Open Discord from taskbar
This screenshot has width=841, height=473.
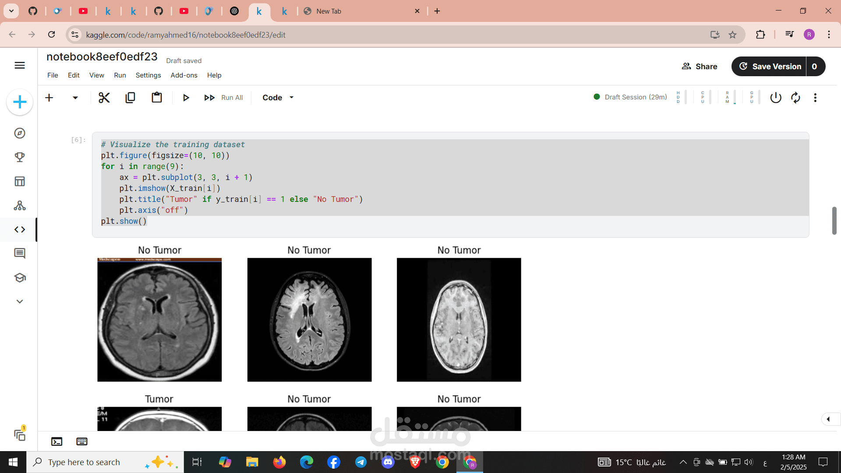tap(388, 462)
